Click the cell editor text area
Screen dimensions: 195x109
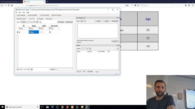[98, 31]
